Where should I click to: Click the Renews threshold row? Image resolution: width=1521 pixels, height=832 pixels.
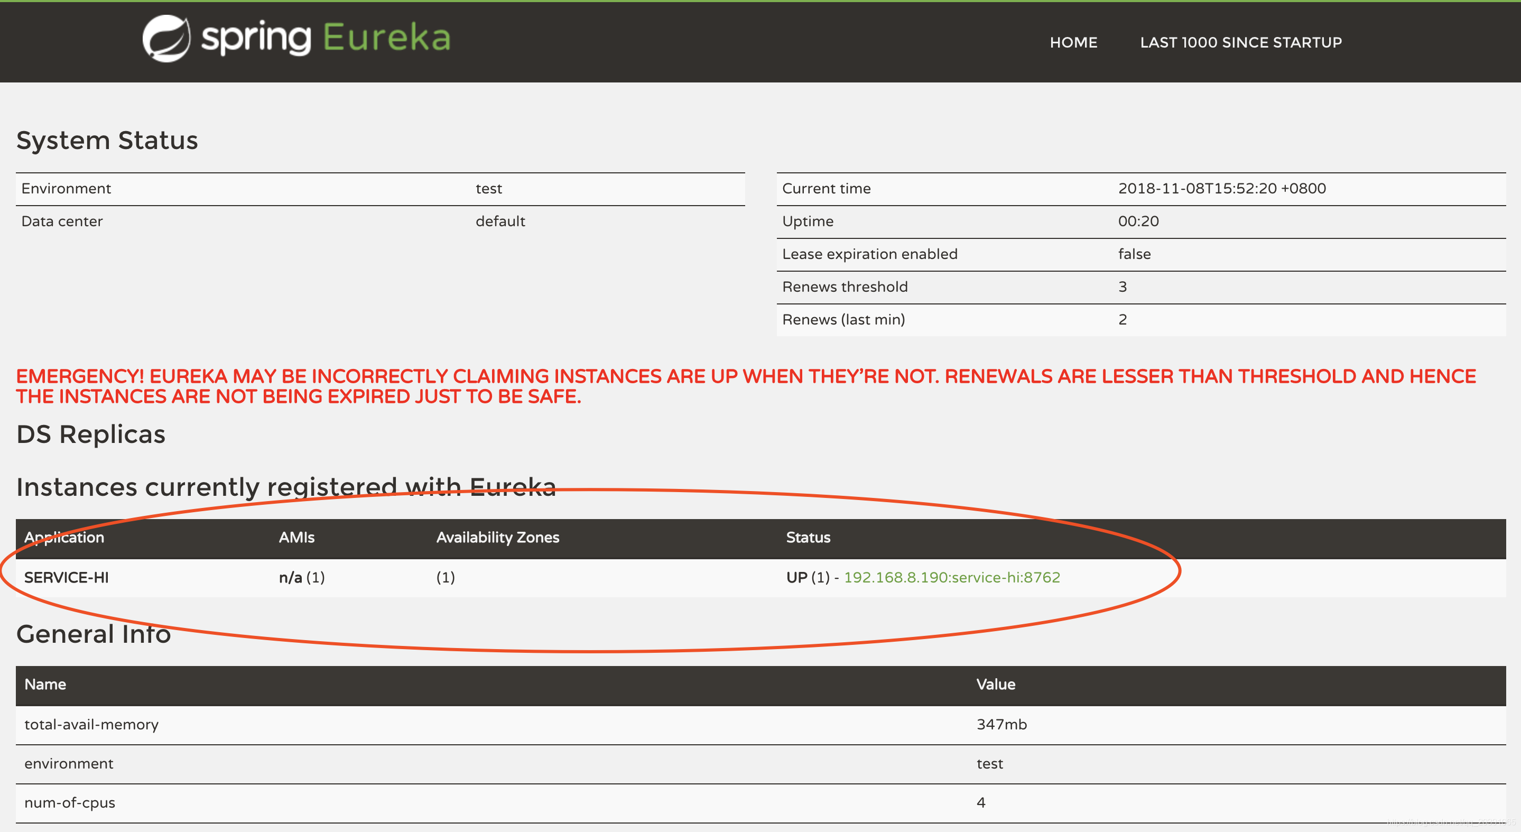click(845, 287)
